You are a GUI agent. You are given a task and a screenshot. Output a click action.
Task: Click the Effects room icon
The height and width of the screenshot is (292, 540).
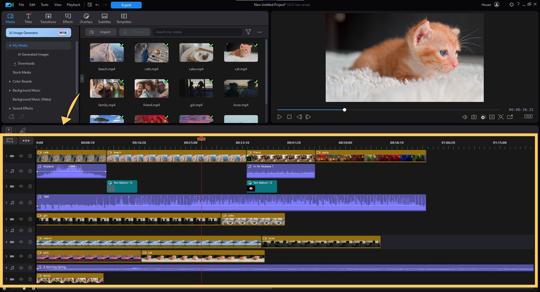[68, 18]
